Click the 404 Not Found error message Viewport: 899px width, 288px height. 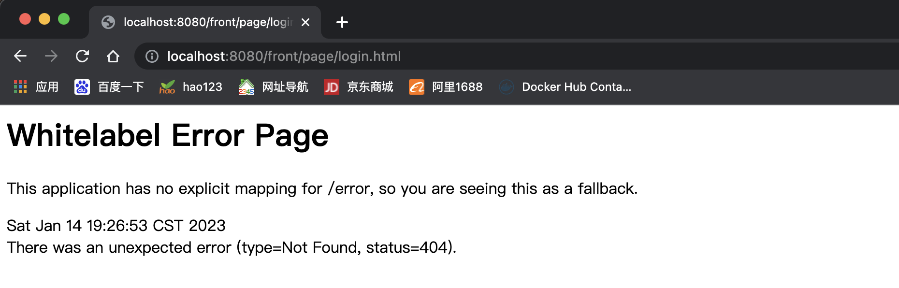pos(232,247)
